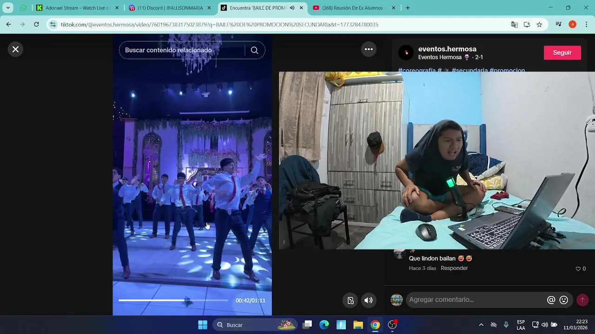Expand the tab search dropdown arrow
Viewport: 595px width, 334px height.
[8, 8]
